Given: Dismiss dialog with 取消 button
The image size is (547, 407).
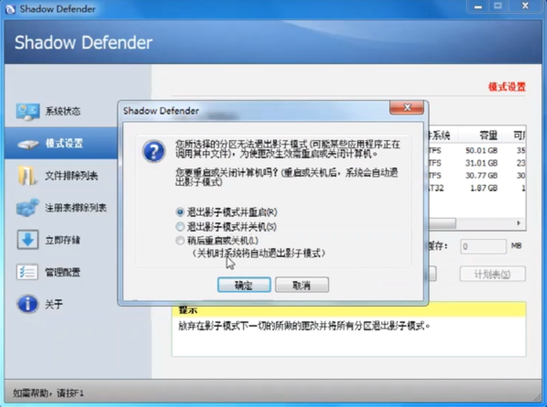Looking at the screenshot, I should 302,285.
